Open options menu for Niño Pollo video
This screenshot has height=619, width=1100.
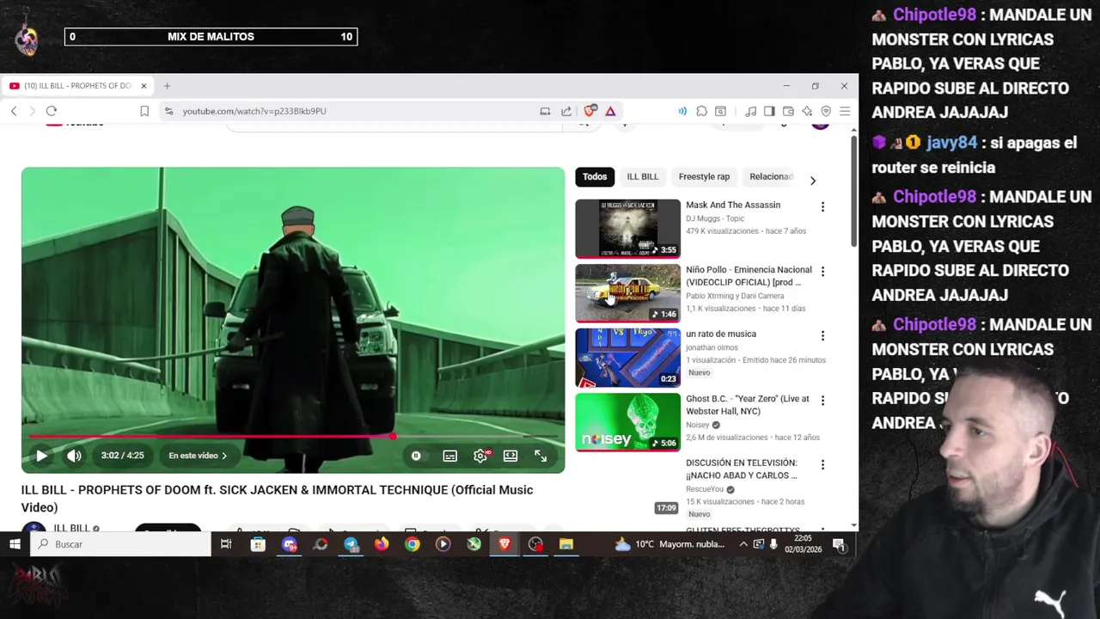click(822, 271)
